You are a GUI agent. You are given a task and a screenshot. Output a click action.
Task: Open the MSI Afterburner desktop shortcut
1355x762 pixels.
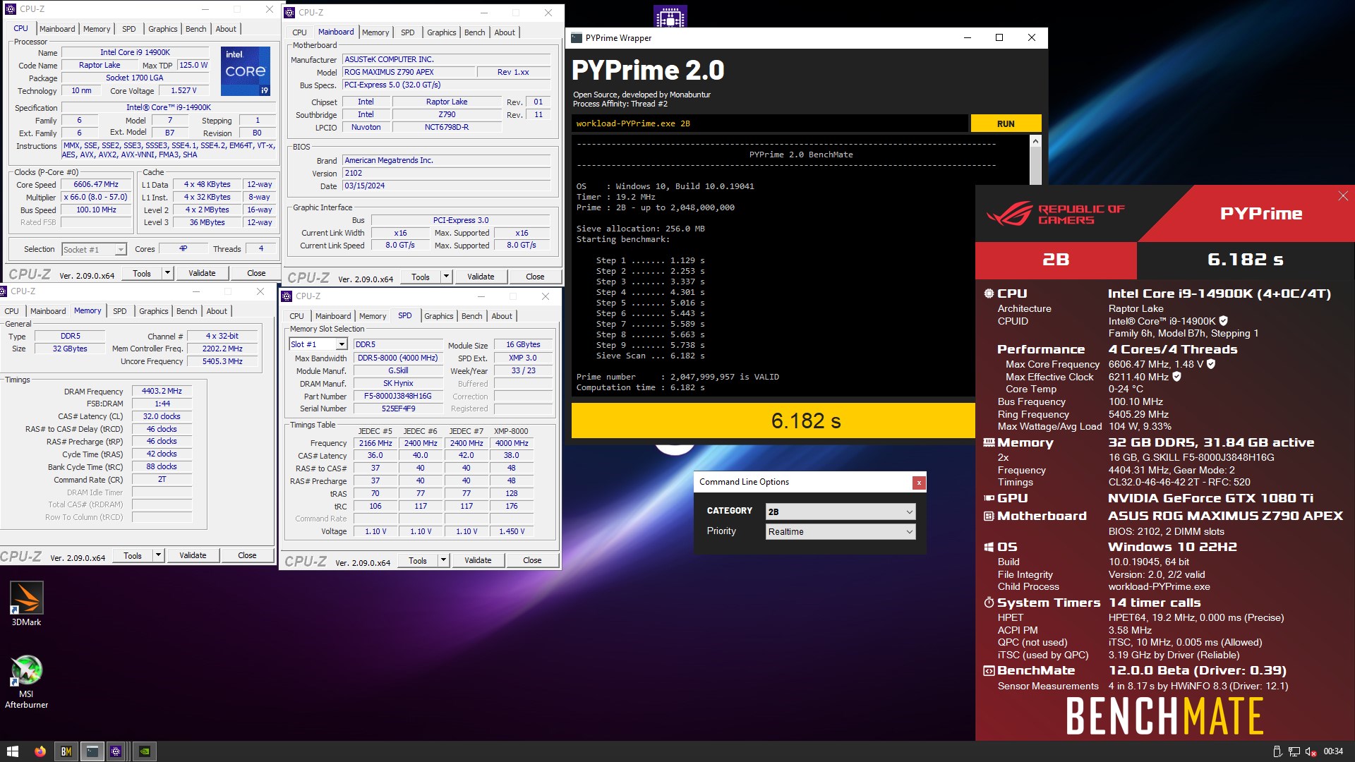(26, 682)
